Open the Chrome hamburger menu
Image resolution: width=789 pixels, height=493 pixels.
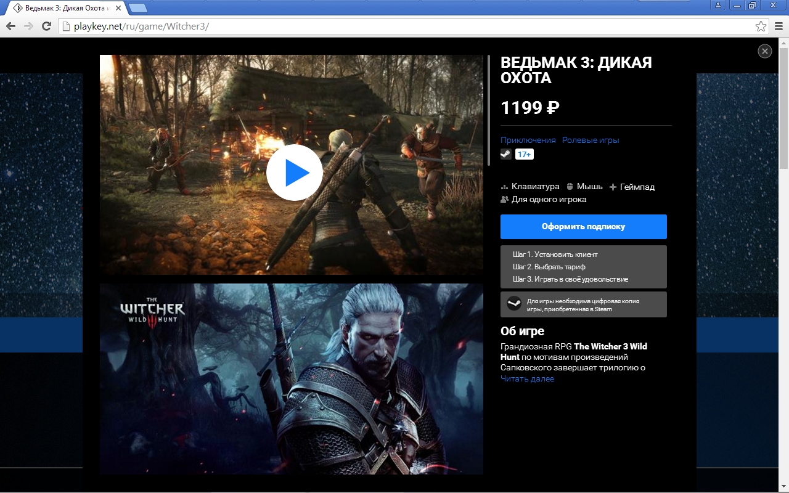click(779, 26)
